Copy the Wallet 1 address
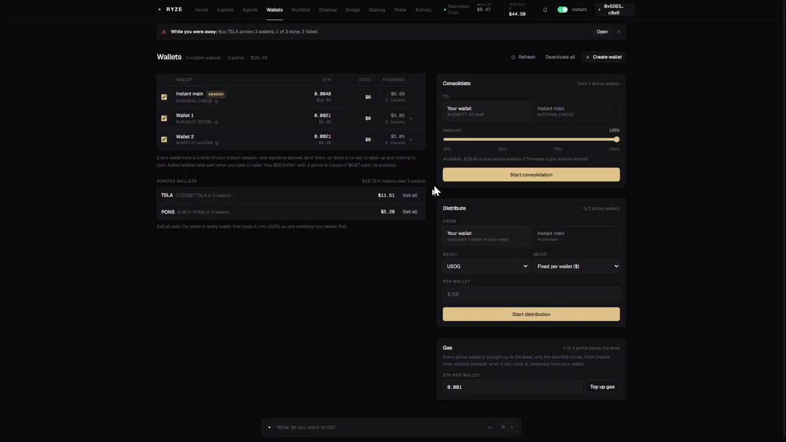Viewport: 786px width, 442px height. (216, 122)
